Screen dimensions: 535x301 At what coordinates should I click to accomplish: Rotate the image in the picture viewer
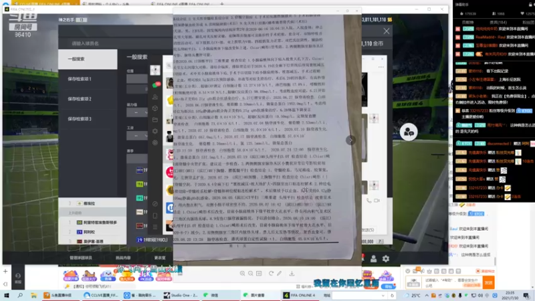(271, 274)
